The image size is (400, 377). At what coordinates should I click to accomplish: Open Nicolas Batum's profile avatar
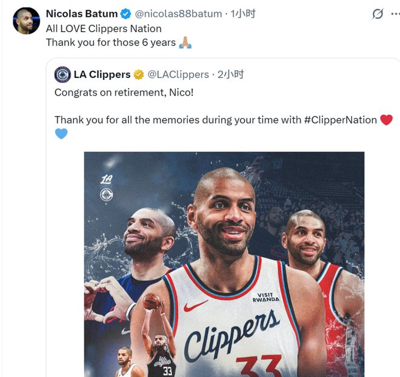[26, 21]
